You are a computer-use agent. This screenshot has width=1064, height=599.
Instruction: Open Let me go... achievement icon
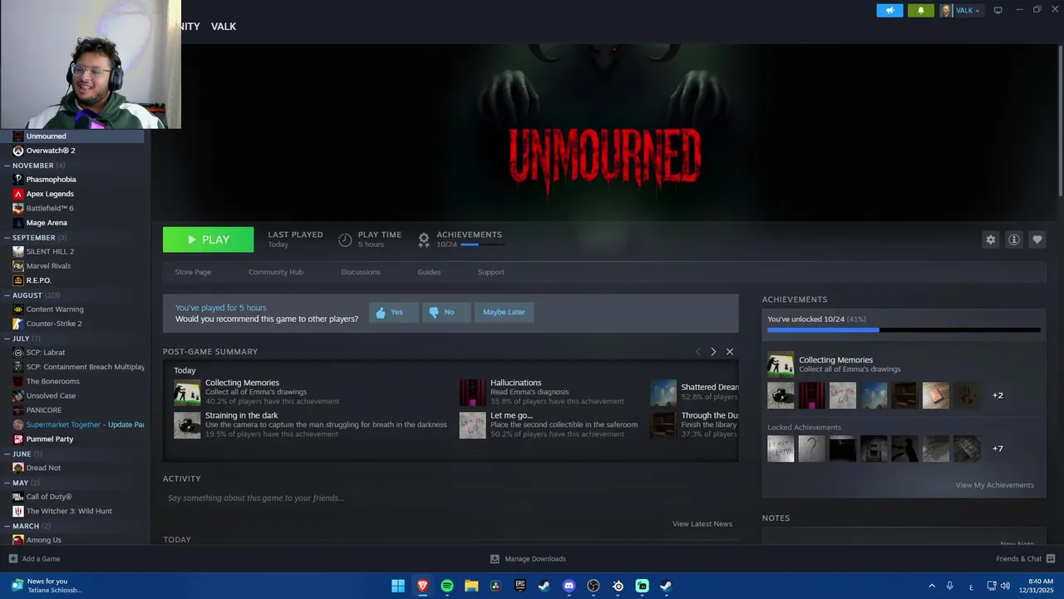click(472, 425)
